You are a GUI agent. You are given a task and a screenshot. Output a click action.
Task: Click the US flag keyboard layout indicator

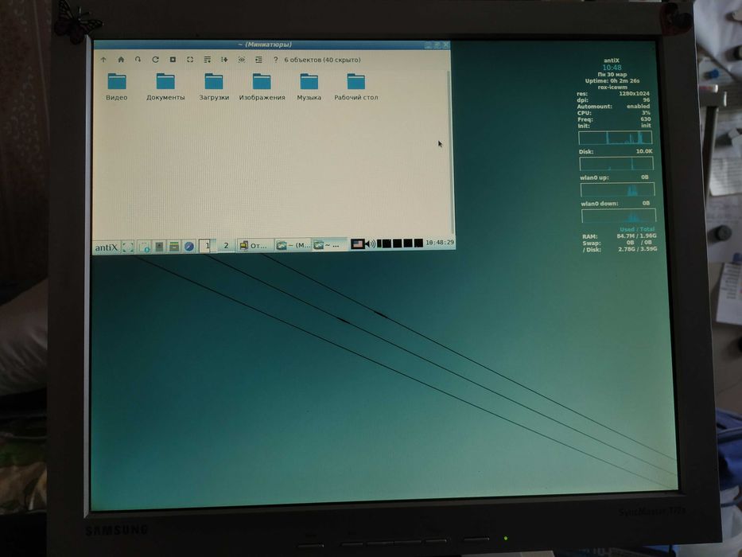(358, 244)
